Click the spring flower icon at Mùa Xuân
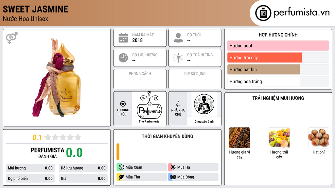The width and height of the screenshot is (335, 188). pos(121,167)
